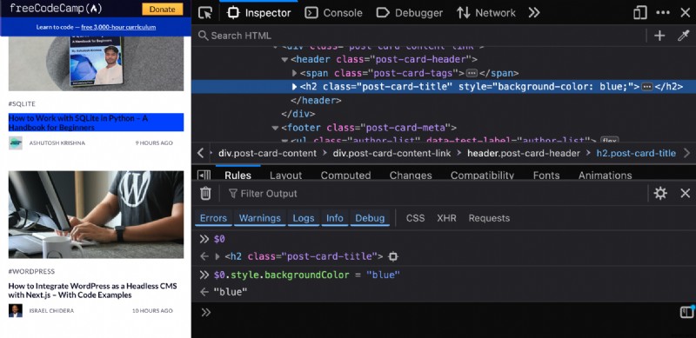Collapse the header post-card-header node
The image size is (696, 338).
(x=284, y=60)
